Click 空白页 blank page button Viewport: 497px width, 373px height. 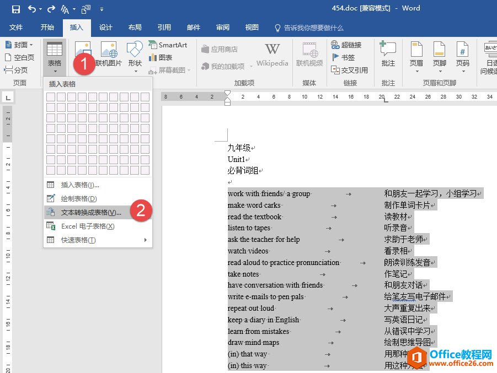19,57
